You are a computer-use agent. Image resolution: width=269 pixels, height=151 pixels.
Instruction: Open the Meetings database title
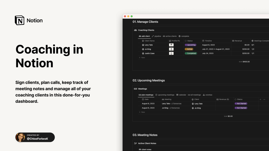(x=142, y=89)
